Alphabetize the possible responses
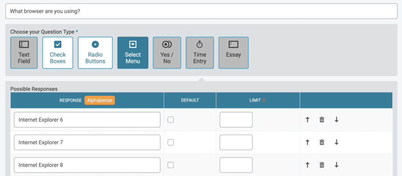 click(100, 100)
